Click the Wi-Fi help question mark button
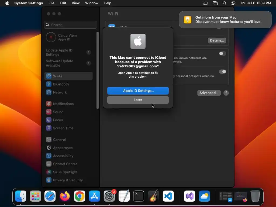The height and width of the screenshot is (207, 276). pos(226,93)
